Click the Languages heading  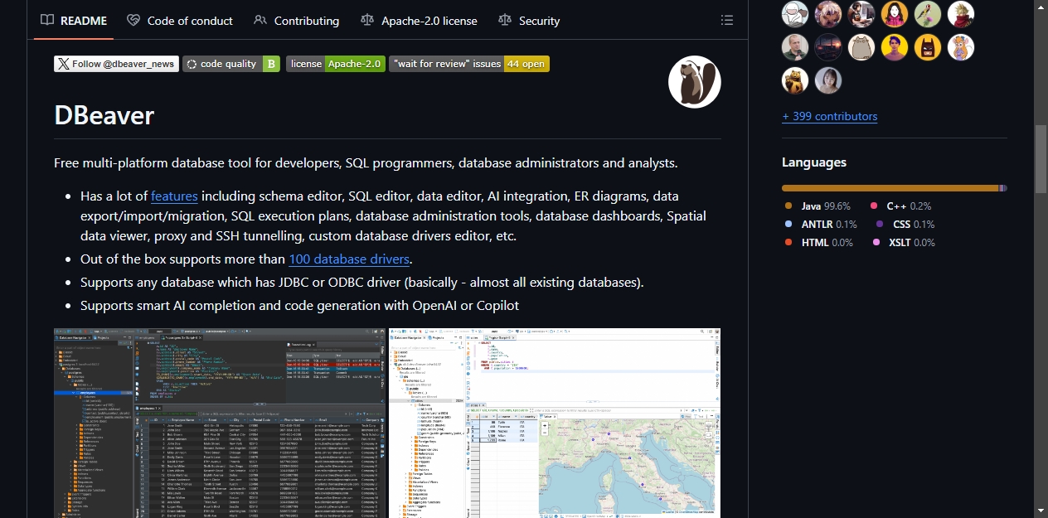click(814, 162)
